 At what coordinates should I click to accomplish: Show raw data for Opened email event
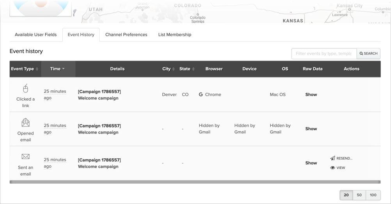pyautogui.click(x=311, y=129)
